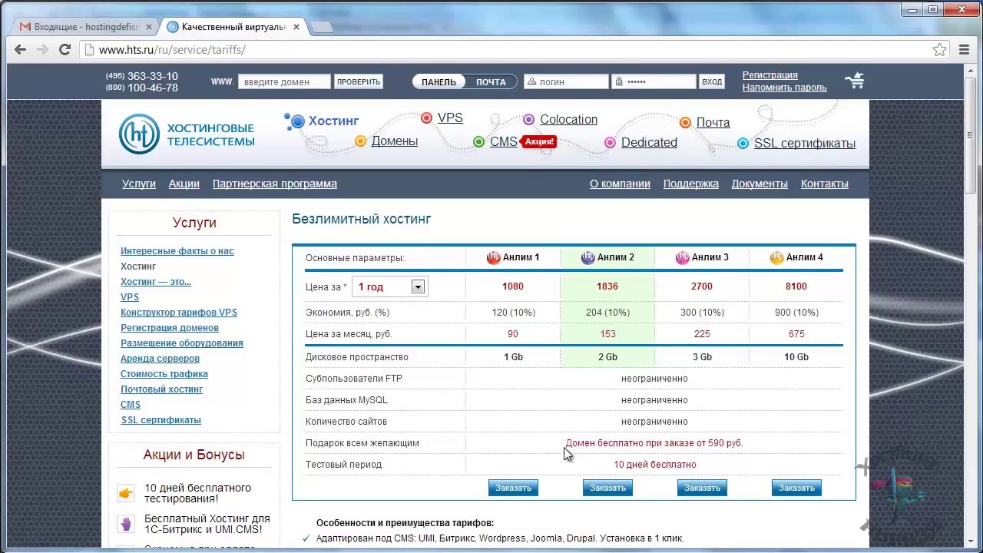Order the Анлим 2 plan with Заказать
Viewport: 983px width, 553px height.
pos(607,488)
